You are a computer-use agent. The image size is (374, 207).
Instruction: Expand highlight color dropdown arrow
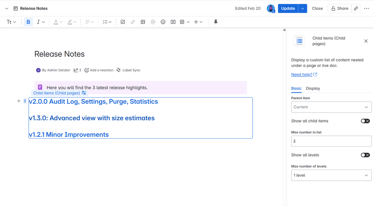click(75, 22)
